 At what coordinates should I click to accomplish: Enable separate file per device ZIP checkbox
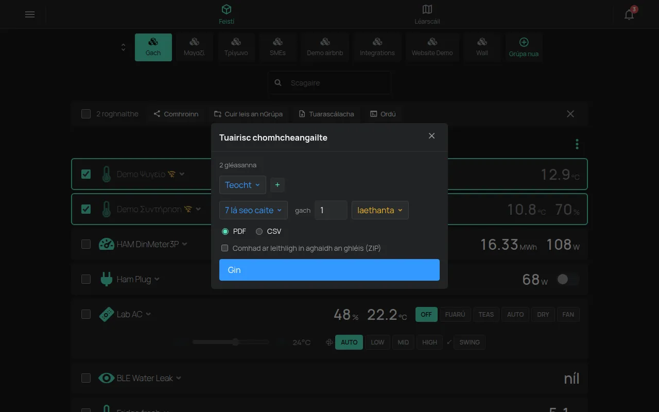click(224, 248)
